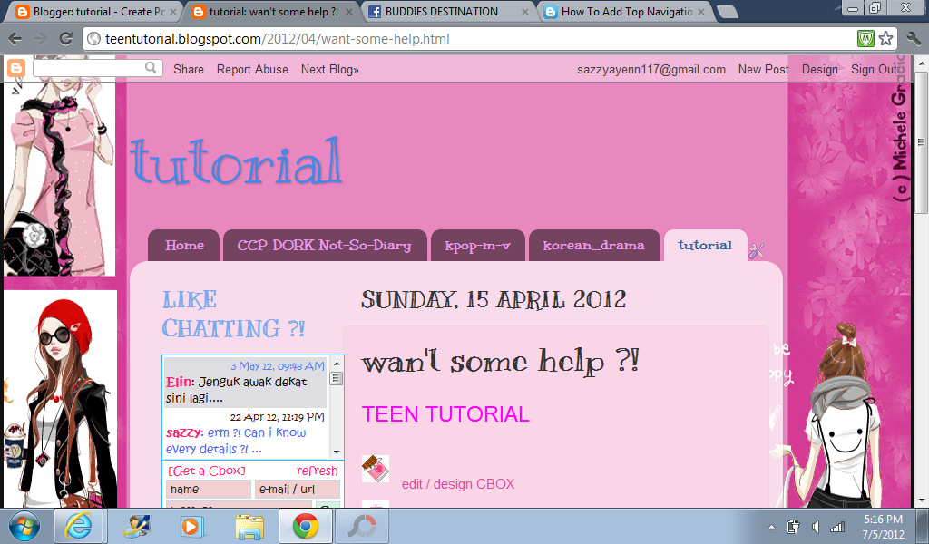Bookmark the page with the star icon
The width and height of the screenshot is (929, 544).
[885, 39]
